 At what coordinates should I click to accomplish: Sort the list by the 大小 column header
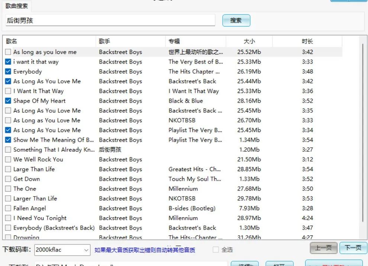pos(249,41)
